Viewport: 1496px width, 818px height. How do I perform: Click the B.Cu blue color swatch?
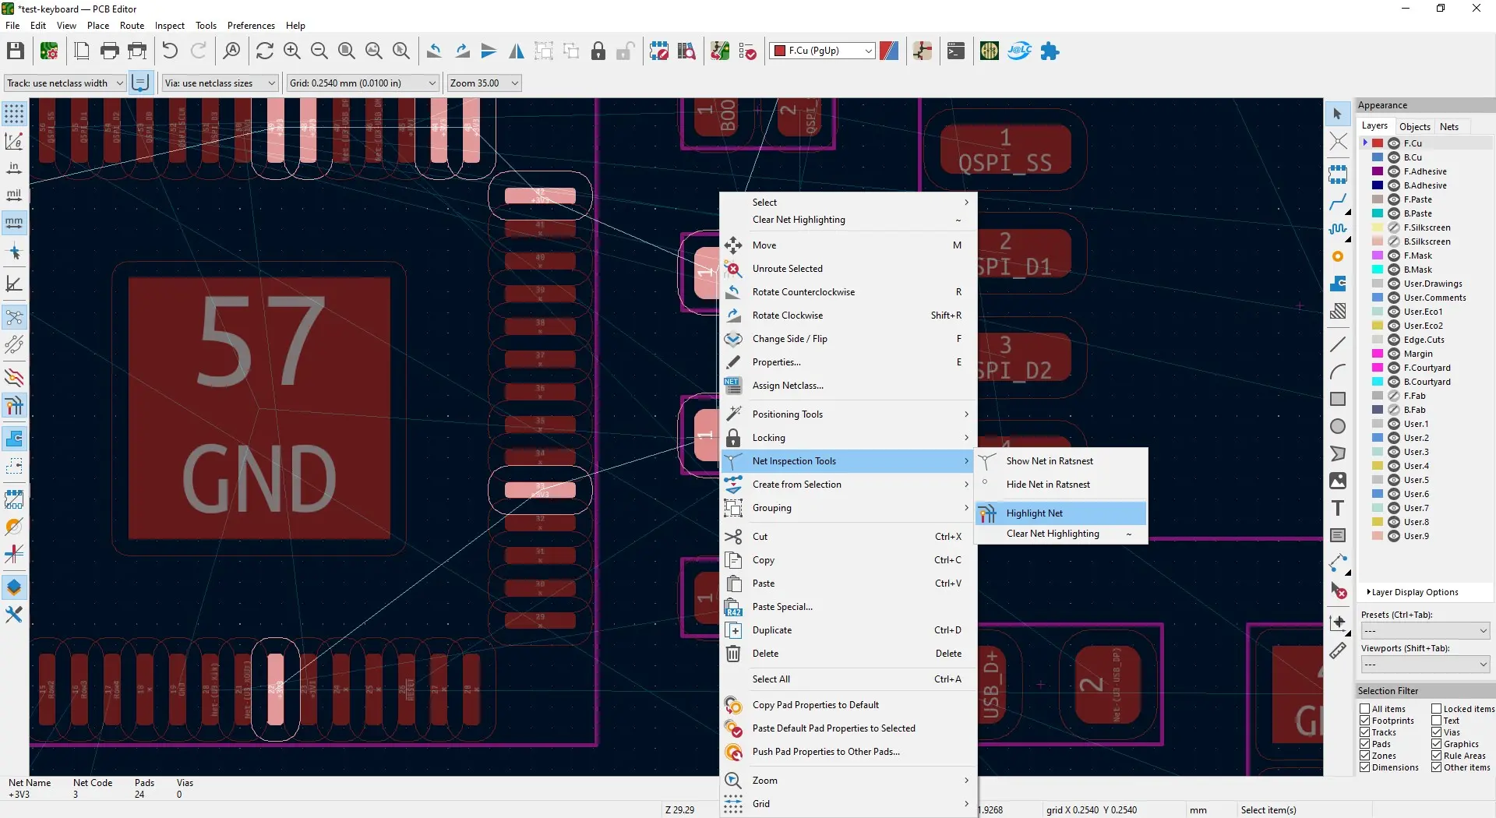[1378, 157]
